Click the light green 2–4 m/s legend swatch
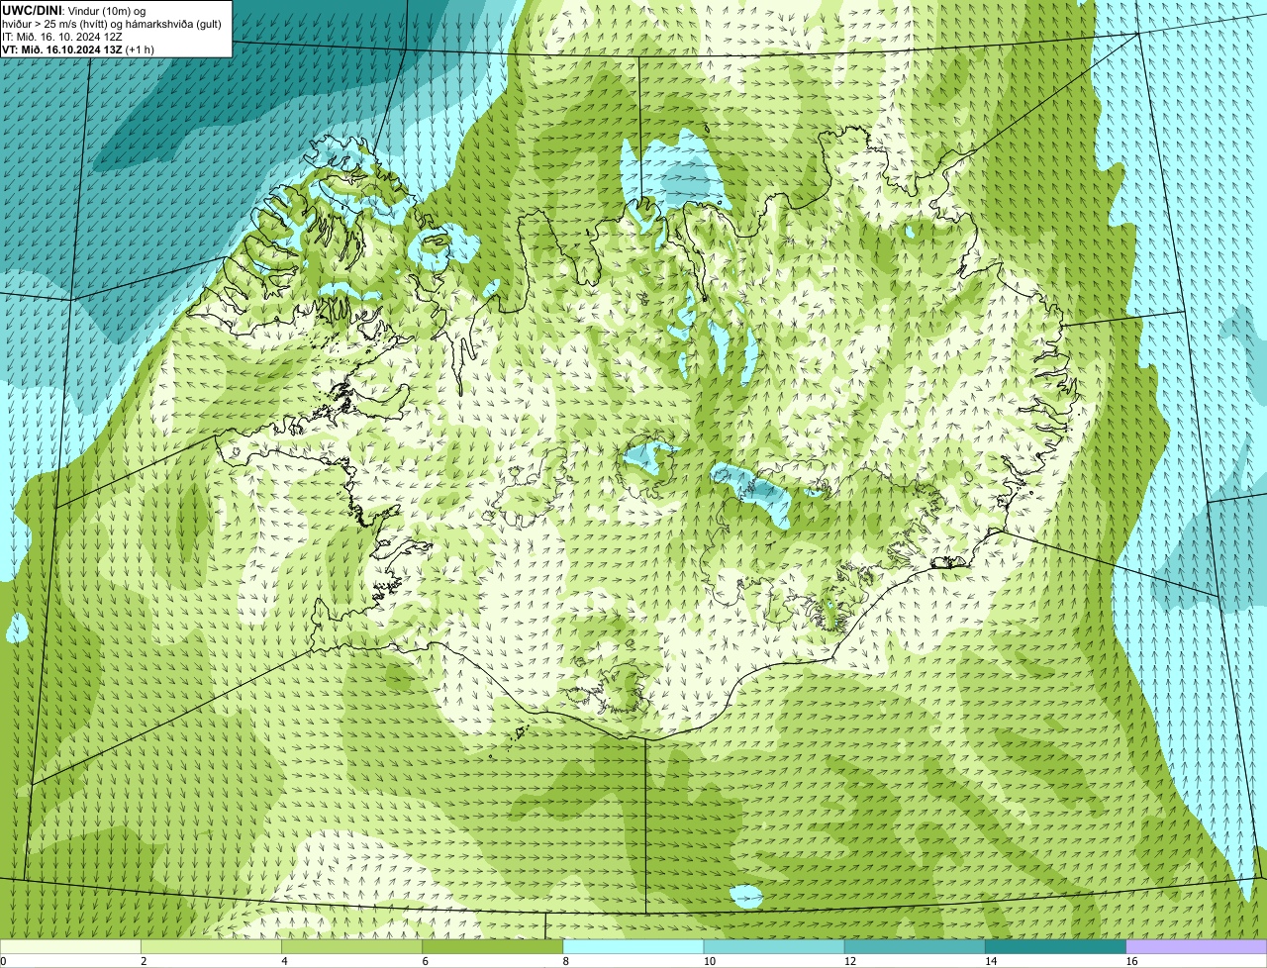 point(211,946)
